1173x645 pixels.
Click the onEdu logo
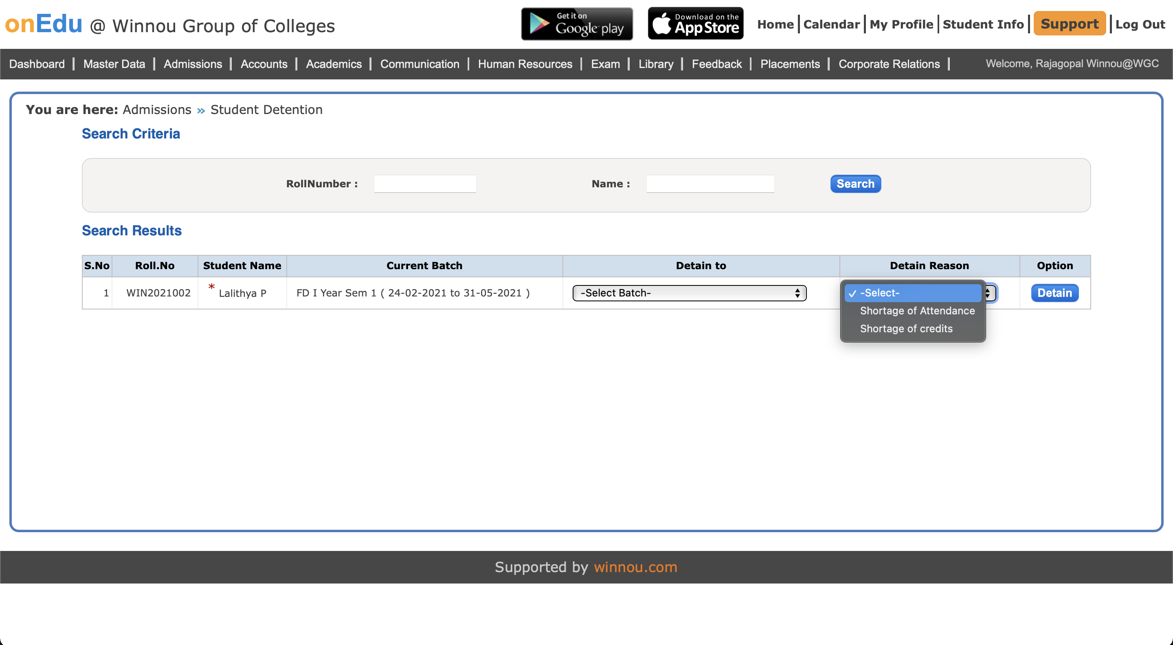pos(44,24)
